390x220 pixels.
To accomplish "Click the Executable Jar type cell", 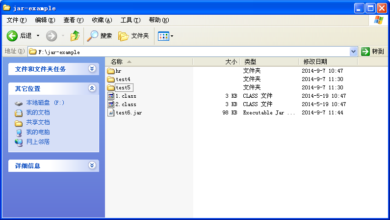I will 269,113.
